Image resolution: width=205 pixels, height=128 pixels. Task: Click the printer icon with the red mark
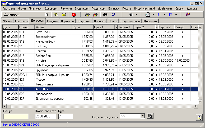click(95, 14)
